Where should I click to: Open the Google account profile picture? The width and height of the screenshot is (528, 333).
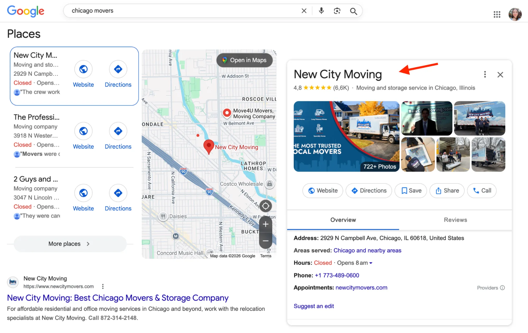tap(515, 14)
